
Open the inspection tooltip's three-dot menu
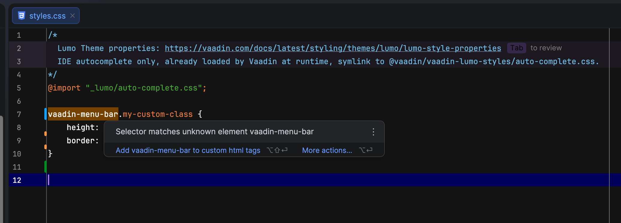tap(373, 132)
